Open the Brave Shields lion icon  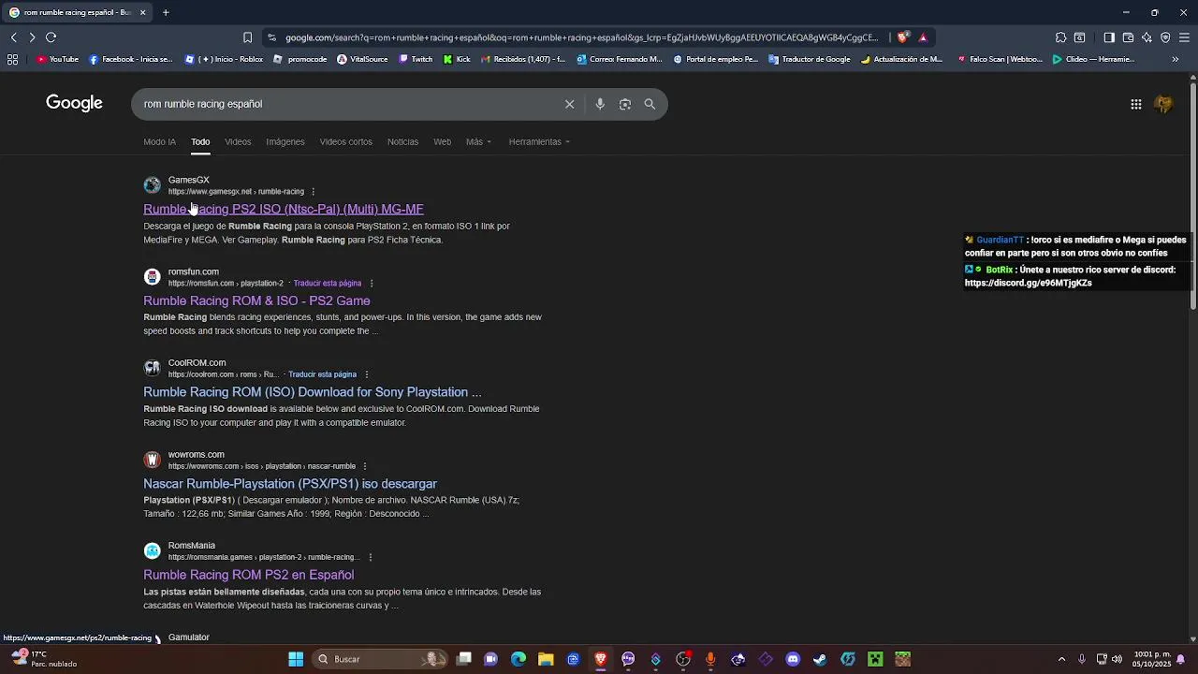pos(902,37)
